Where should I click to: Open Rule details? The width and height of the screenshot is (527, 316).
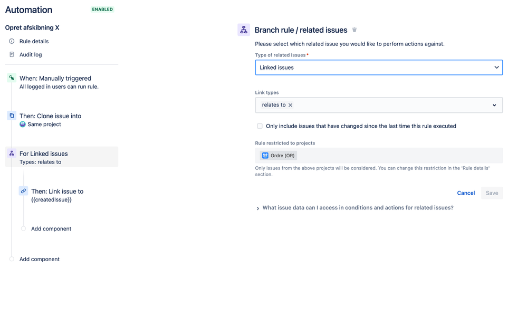point(34,41)
